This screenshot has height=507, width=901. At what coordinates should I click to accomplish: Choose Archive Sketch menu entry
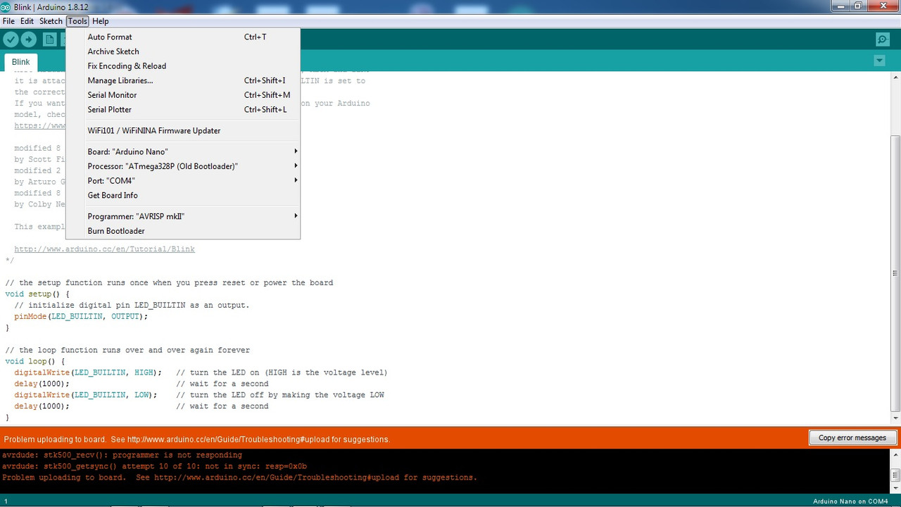[183, 51]
